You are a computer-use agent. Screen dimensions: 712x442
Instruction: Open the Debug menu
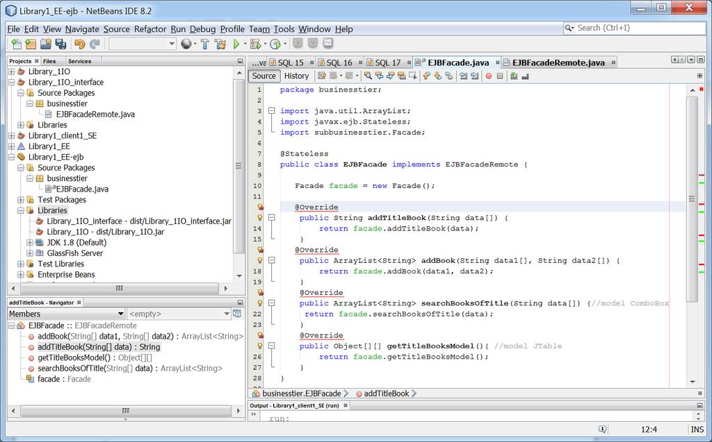[x=202, y=29]
